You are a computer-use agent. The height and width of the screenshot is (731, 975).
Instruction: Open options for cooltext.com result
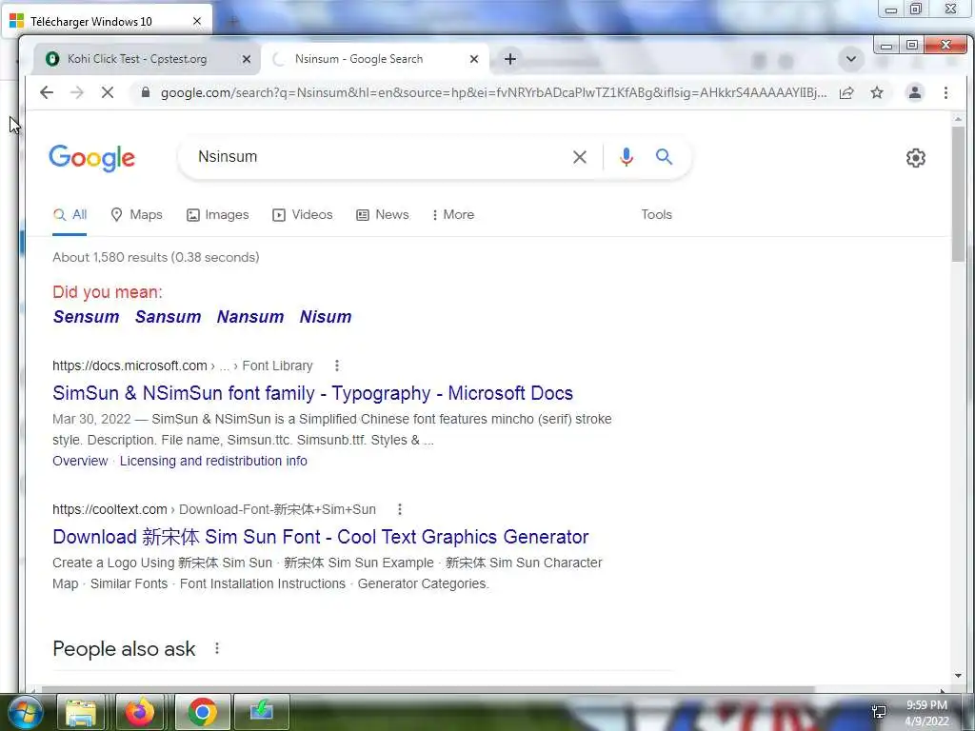coord(400,510)
